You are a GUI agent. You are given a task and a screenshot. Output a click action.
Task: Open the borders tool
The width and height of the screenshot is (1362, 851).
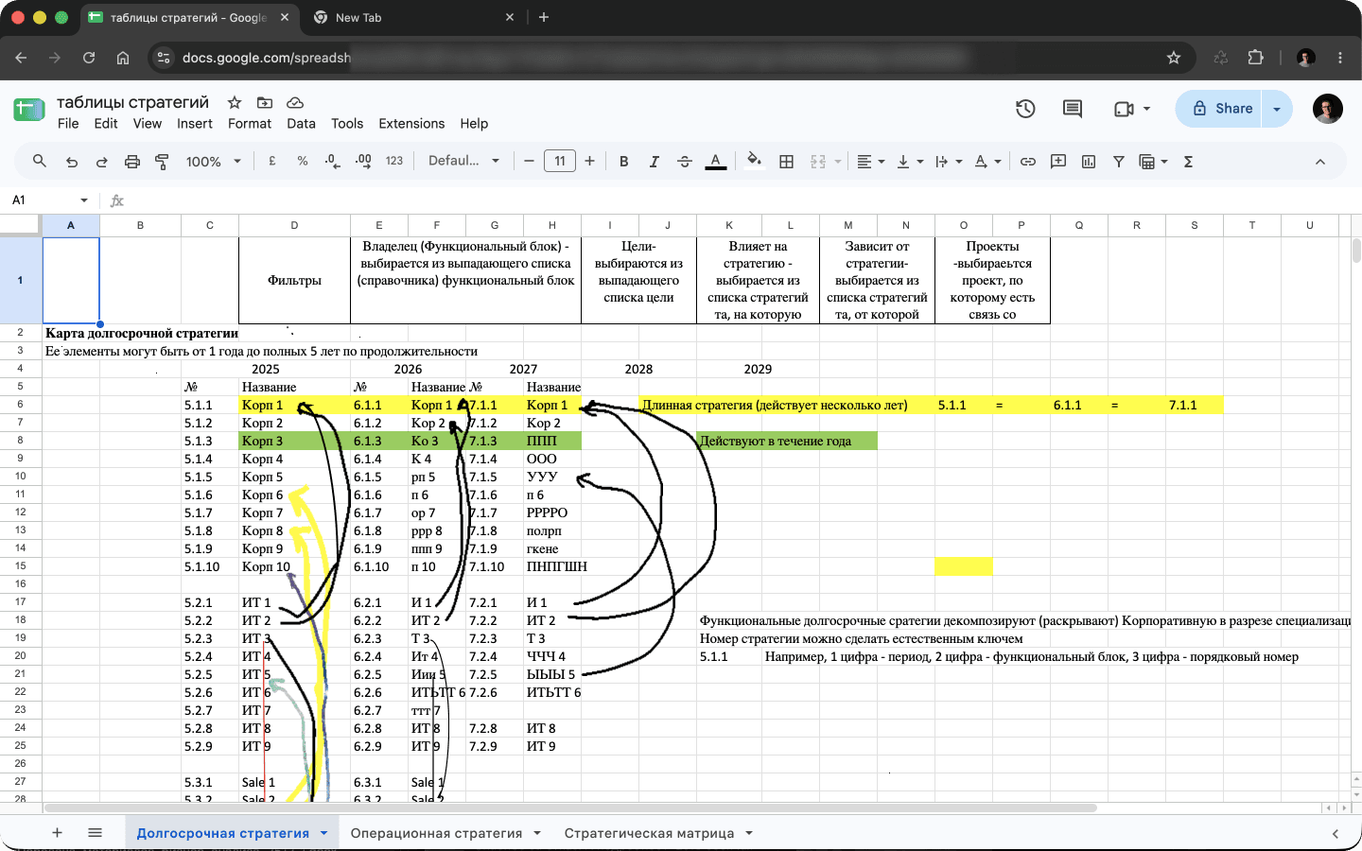point(786,162)
